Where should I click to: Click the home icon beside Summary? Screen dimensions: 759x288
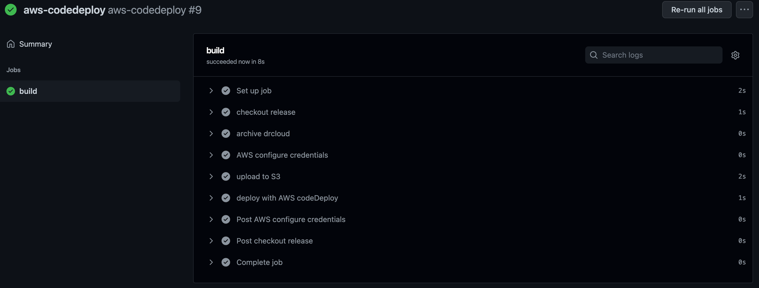11,43
